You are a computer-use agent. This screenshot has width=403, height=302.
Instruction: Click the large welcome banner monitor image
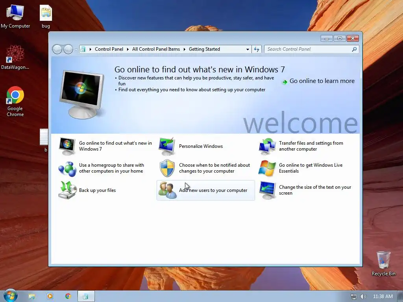pos(82,94)
